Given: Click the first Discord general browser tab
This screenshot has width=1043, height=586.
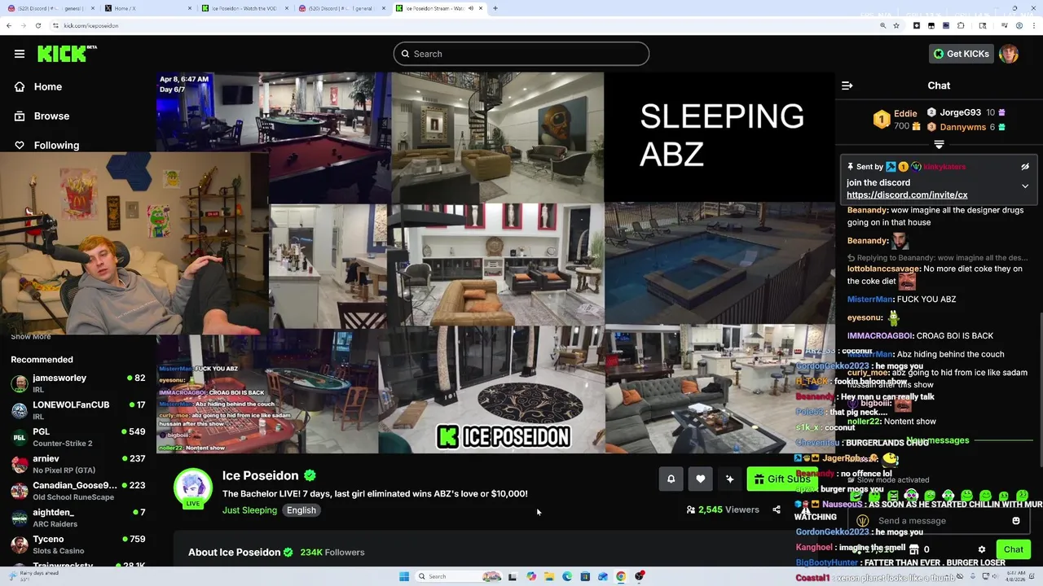Looking at the screenshot, I should pos(49,8).
